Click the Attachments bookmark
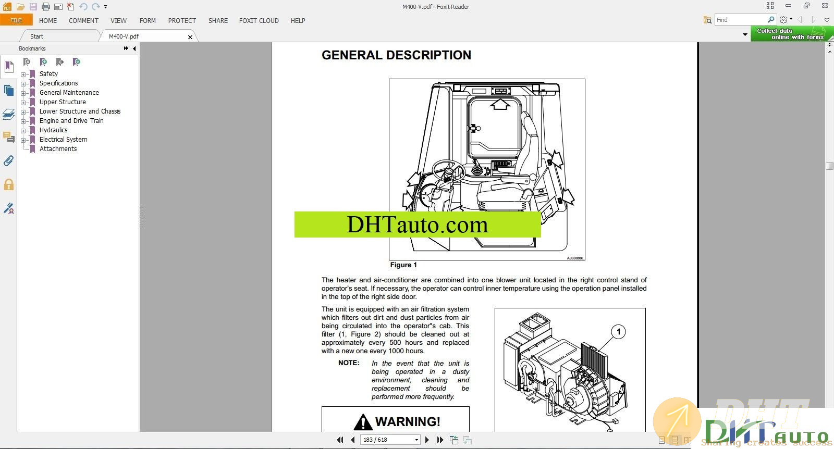The image size is (834, 449). tap(58, 149)
